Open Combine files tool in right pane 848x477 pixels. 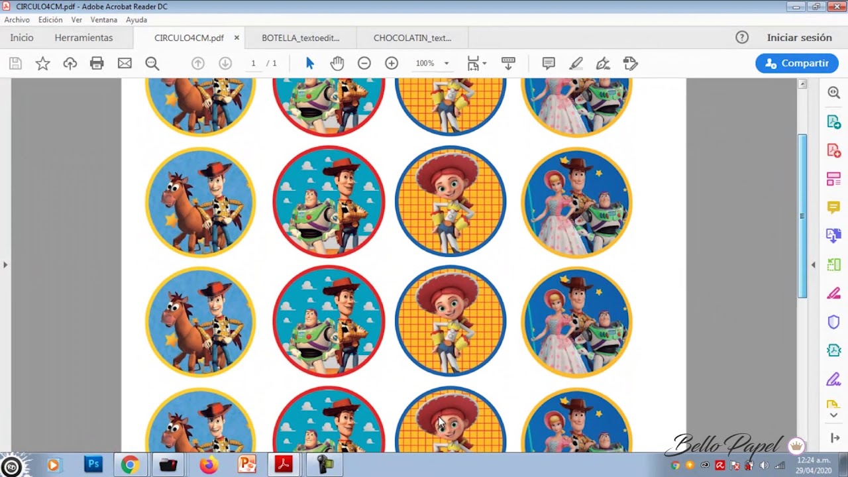pos(833,235)
